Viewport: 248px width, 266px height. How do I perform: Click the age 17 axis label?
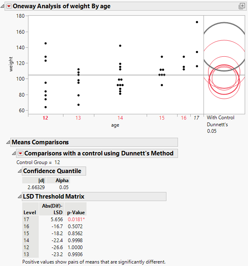point(197,118)
